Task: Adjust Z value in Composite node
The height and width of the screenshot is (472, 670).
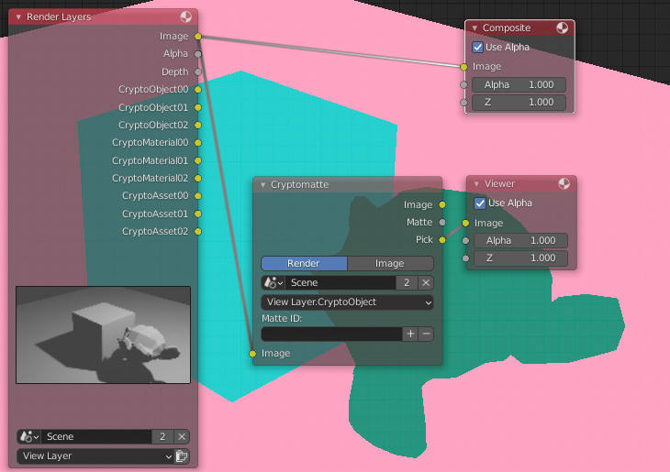Action: (519, 103)
